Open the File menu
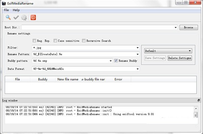 point(6,10)
